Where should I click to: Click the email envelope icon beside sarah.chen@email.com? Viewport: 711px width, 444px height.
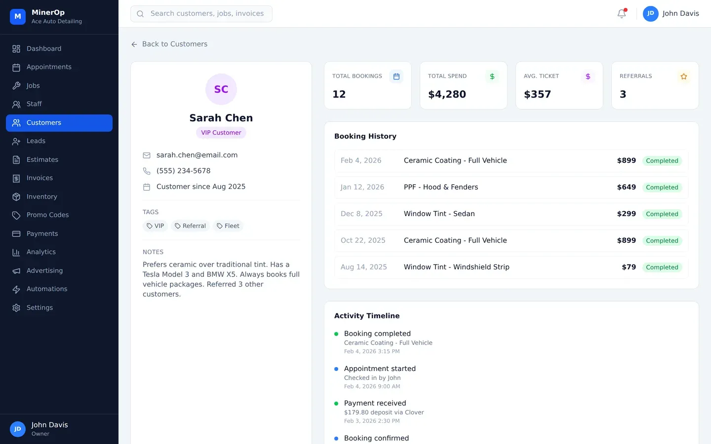(147, 155)
